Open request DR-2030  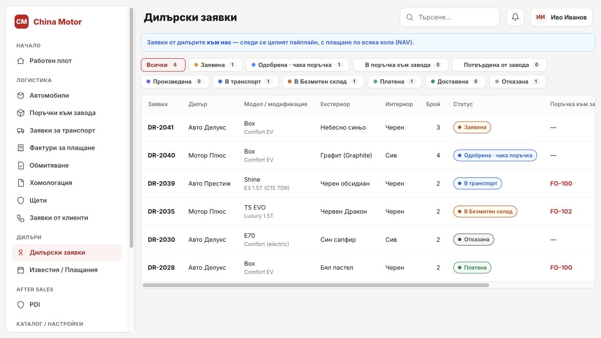pos(162,239)
